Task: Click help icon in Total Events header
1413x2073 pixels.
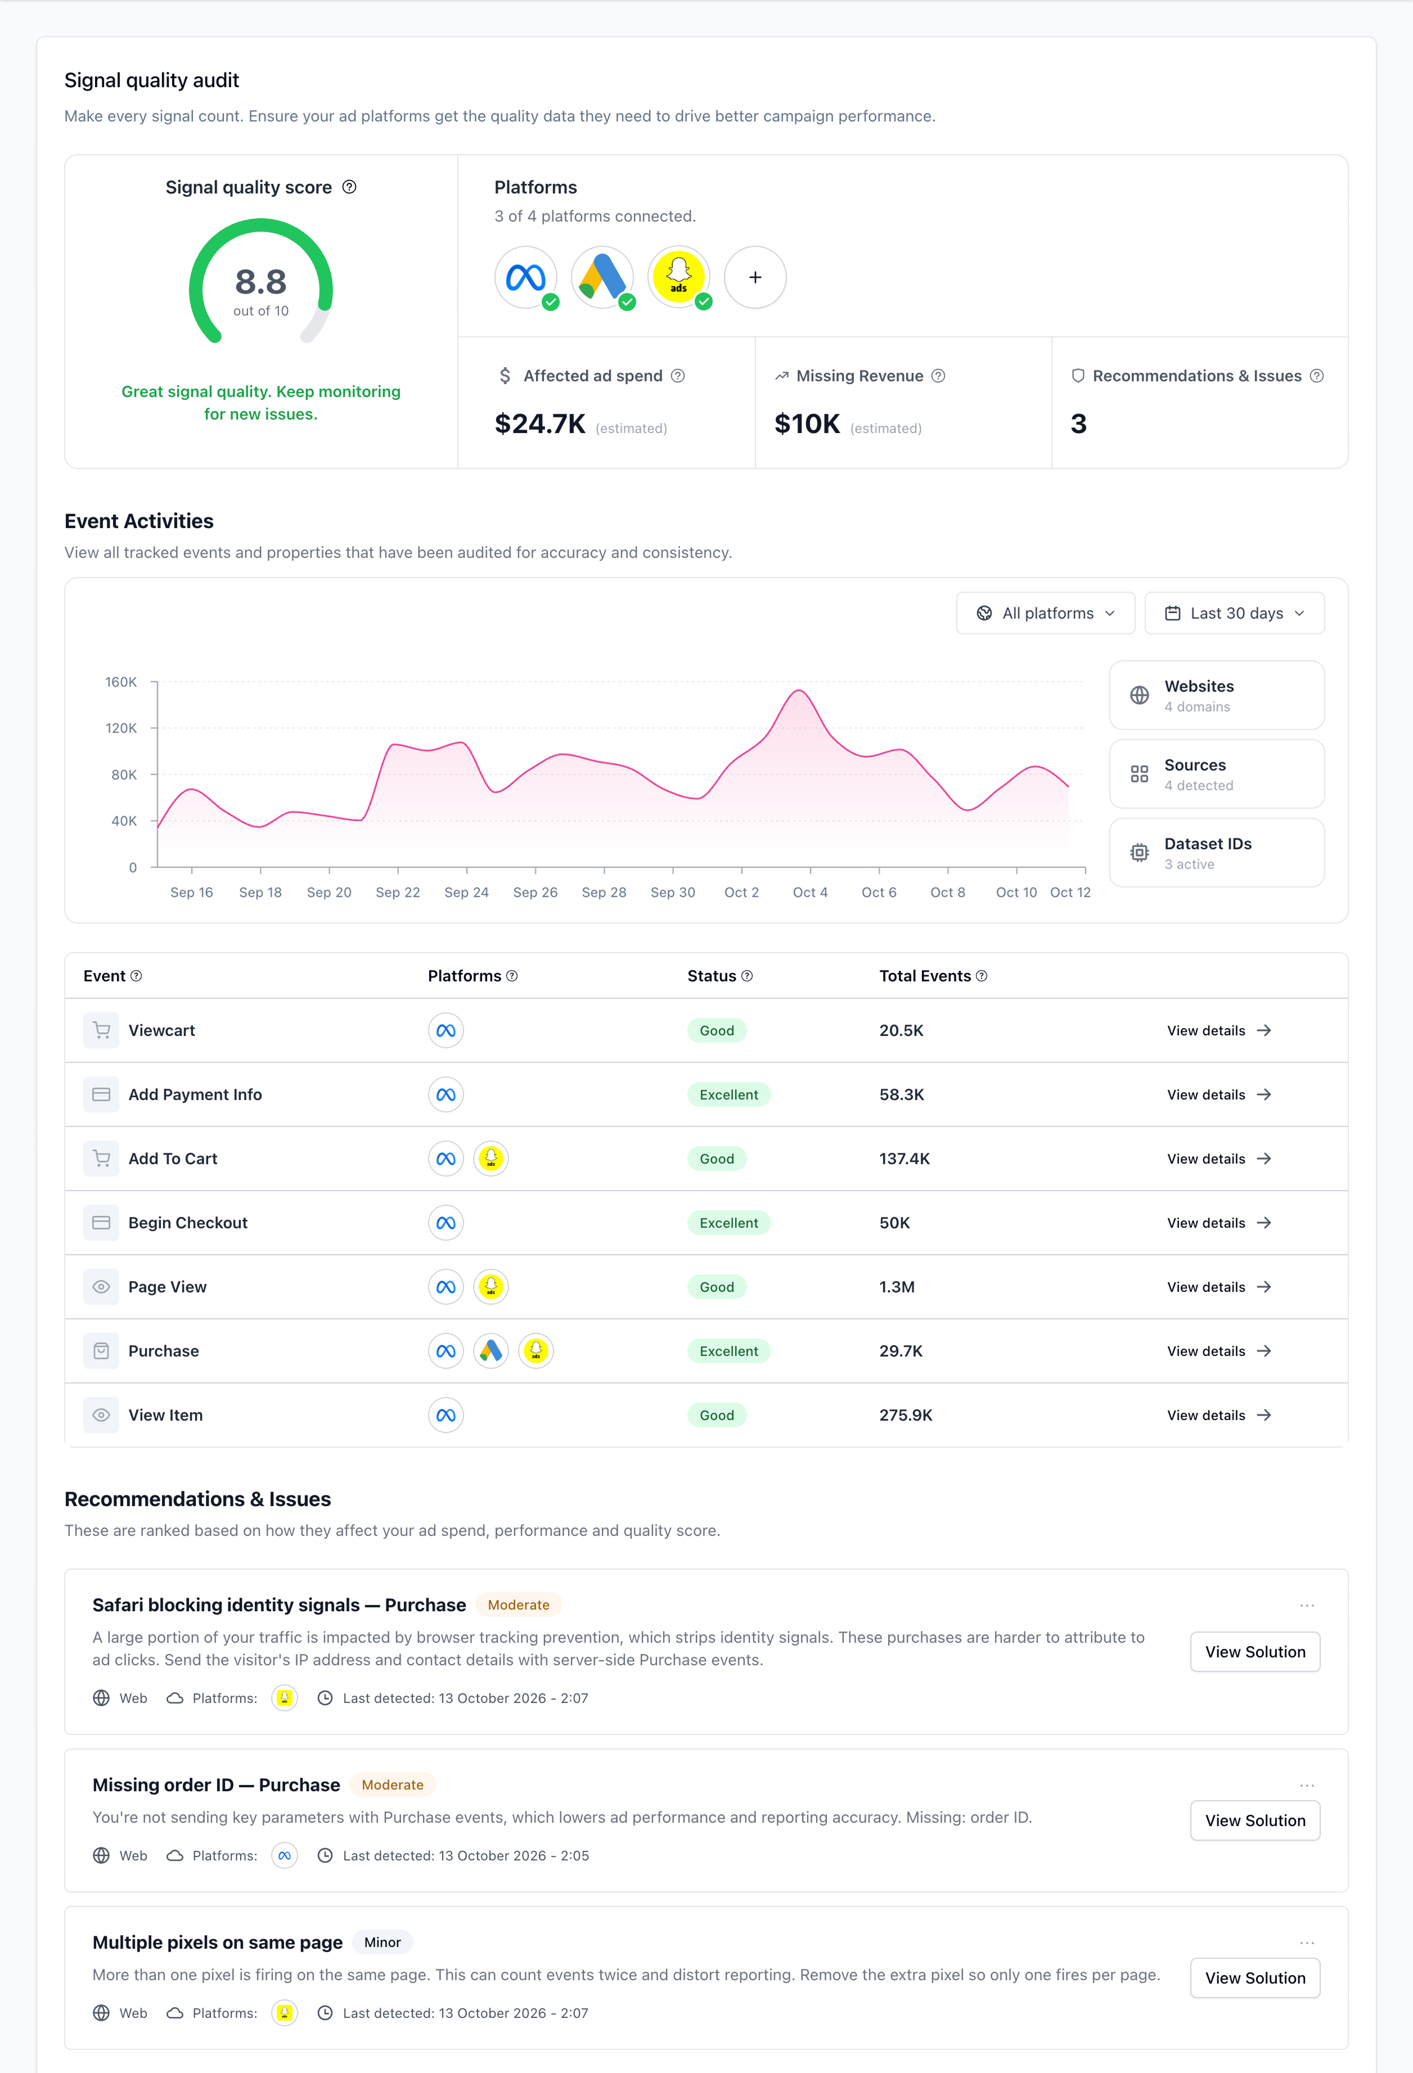Action: 982,976
